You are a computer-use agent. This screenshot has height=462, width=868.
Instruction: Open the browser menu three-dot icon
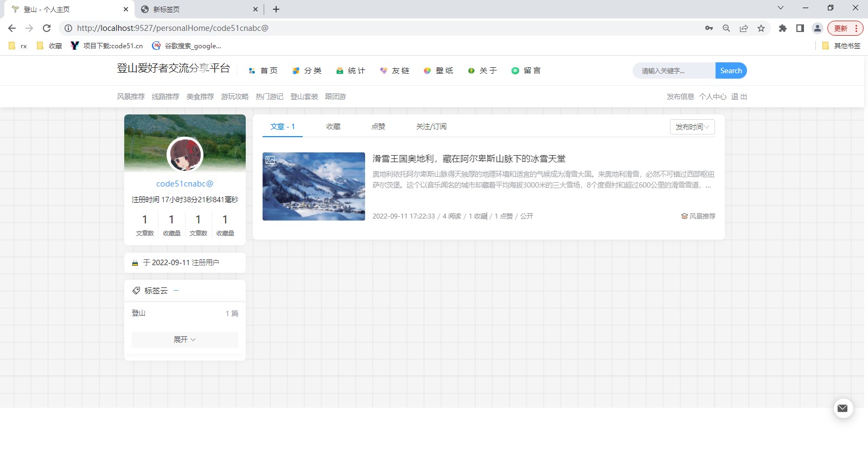(857, 28)
